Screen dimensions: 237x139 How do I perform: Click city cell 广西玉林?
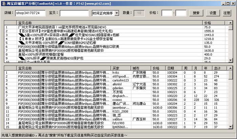pyautogui.click(x=139, y=119)
